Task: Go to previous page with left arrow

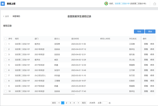Action: (59, 103)
